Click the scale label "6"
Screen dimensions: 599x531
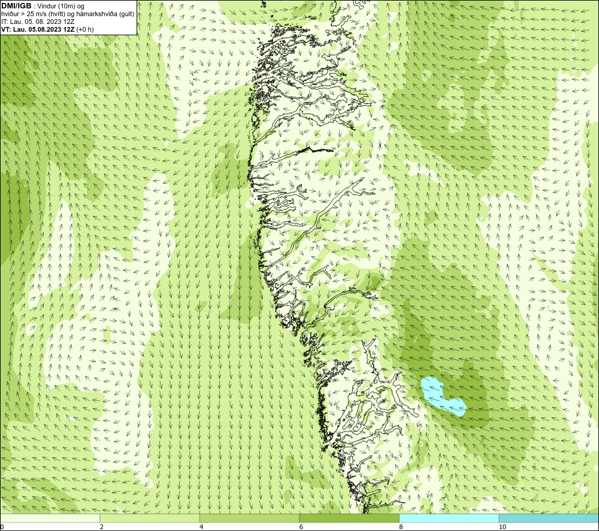point(301,527)
